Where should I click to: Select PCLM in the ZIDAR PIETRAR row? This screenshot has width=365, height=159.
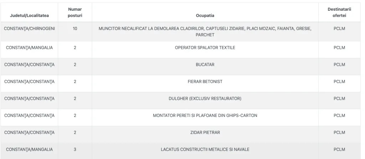(339, 133)
